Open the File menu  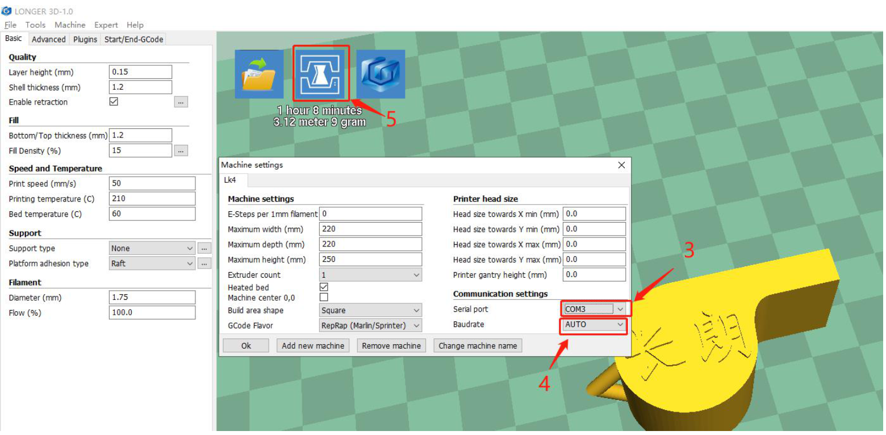click(x=10, y=25)
